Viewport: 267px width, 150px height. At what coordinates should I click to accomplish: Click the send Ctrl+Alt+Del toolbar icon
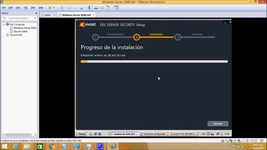click(62, 7)
